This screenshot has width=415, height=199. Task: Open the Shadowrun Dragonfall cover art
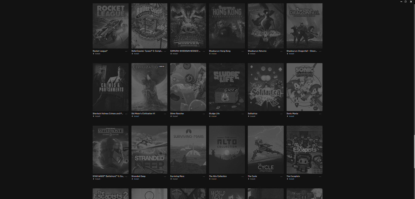pos(305,26)
